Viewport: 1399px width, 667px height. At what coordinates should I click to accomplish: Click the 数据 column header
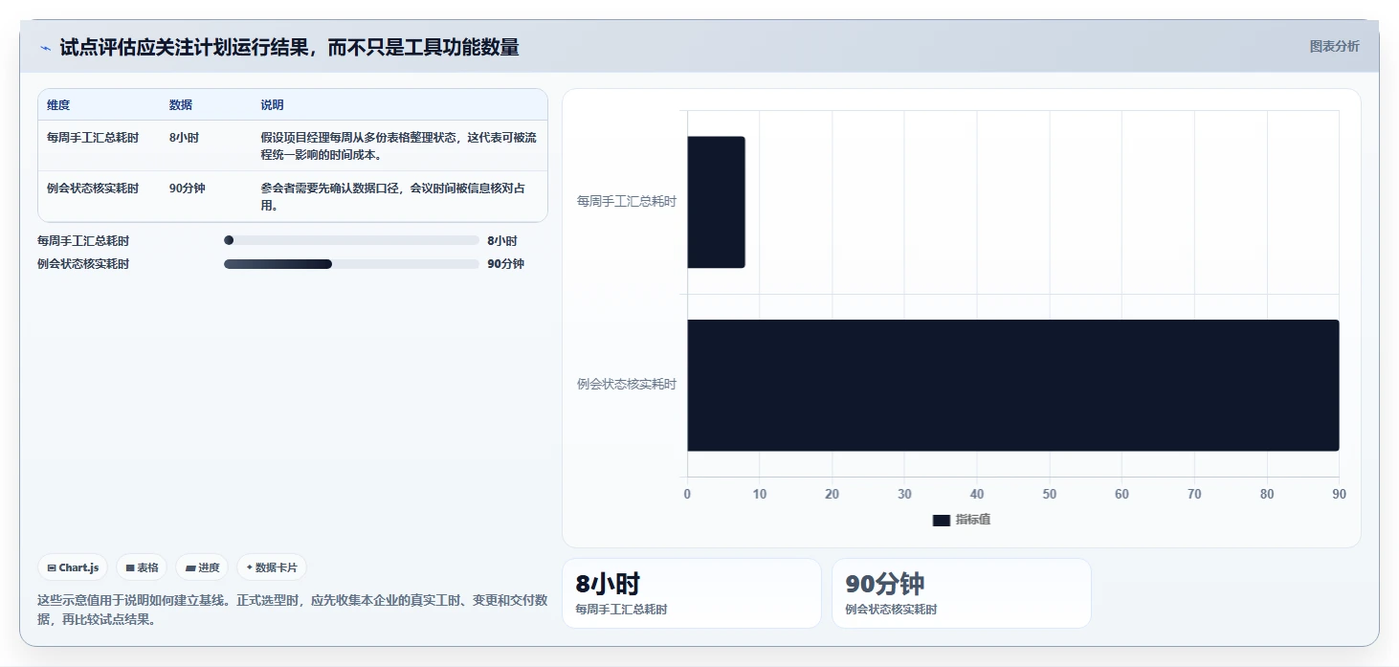tap(181, 105)
